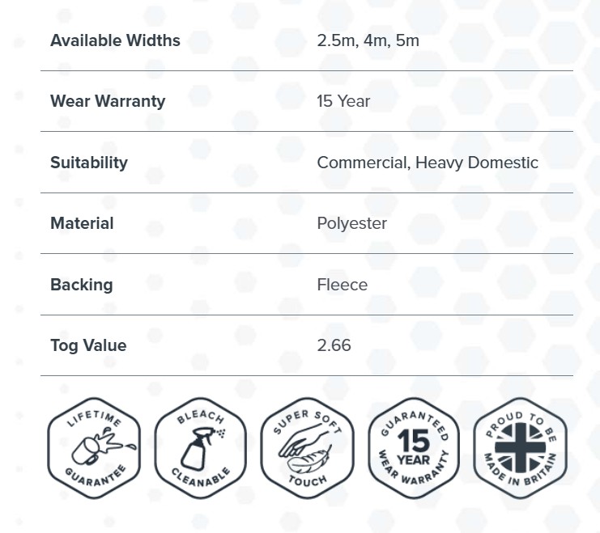The image size is (600, 533).
Task: Click the Bleach Cleanable spray bottle badge
Action: pos(201,448)
